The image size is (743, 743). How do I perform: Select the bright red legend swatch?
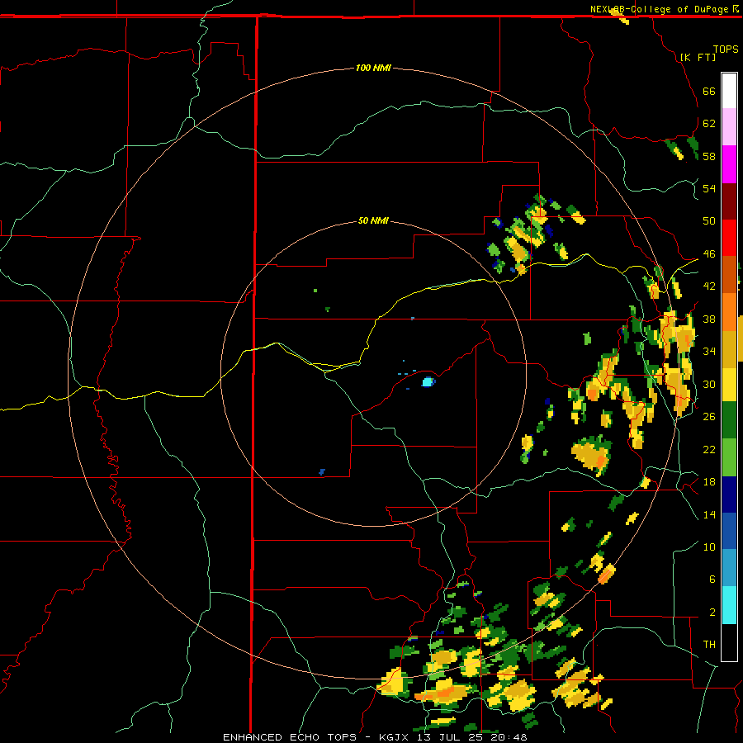click(729, 238)
